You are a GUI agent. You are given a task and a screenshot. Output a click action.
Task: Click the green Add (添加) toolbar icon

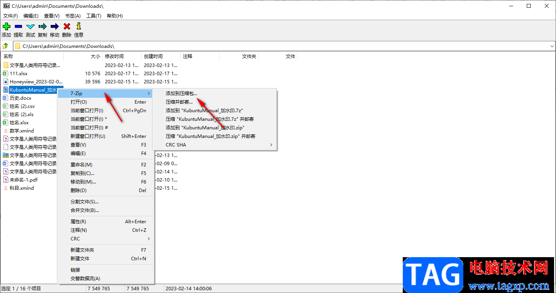pyautogui.click(x=6, y=26)
